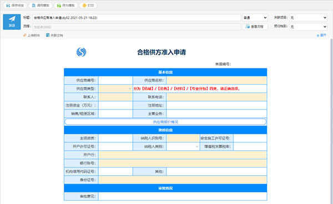Viewport: 333px width, 204px height.
Task: Click the 审批意见 approval opinion field
Action: 183,196
